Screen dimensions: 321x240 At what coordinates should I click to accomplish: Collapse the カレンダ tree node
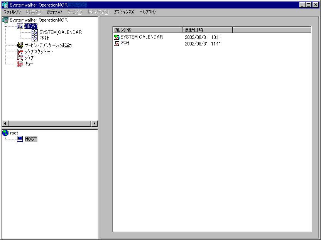pos(5,26)
